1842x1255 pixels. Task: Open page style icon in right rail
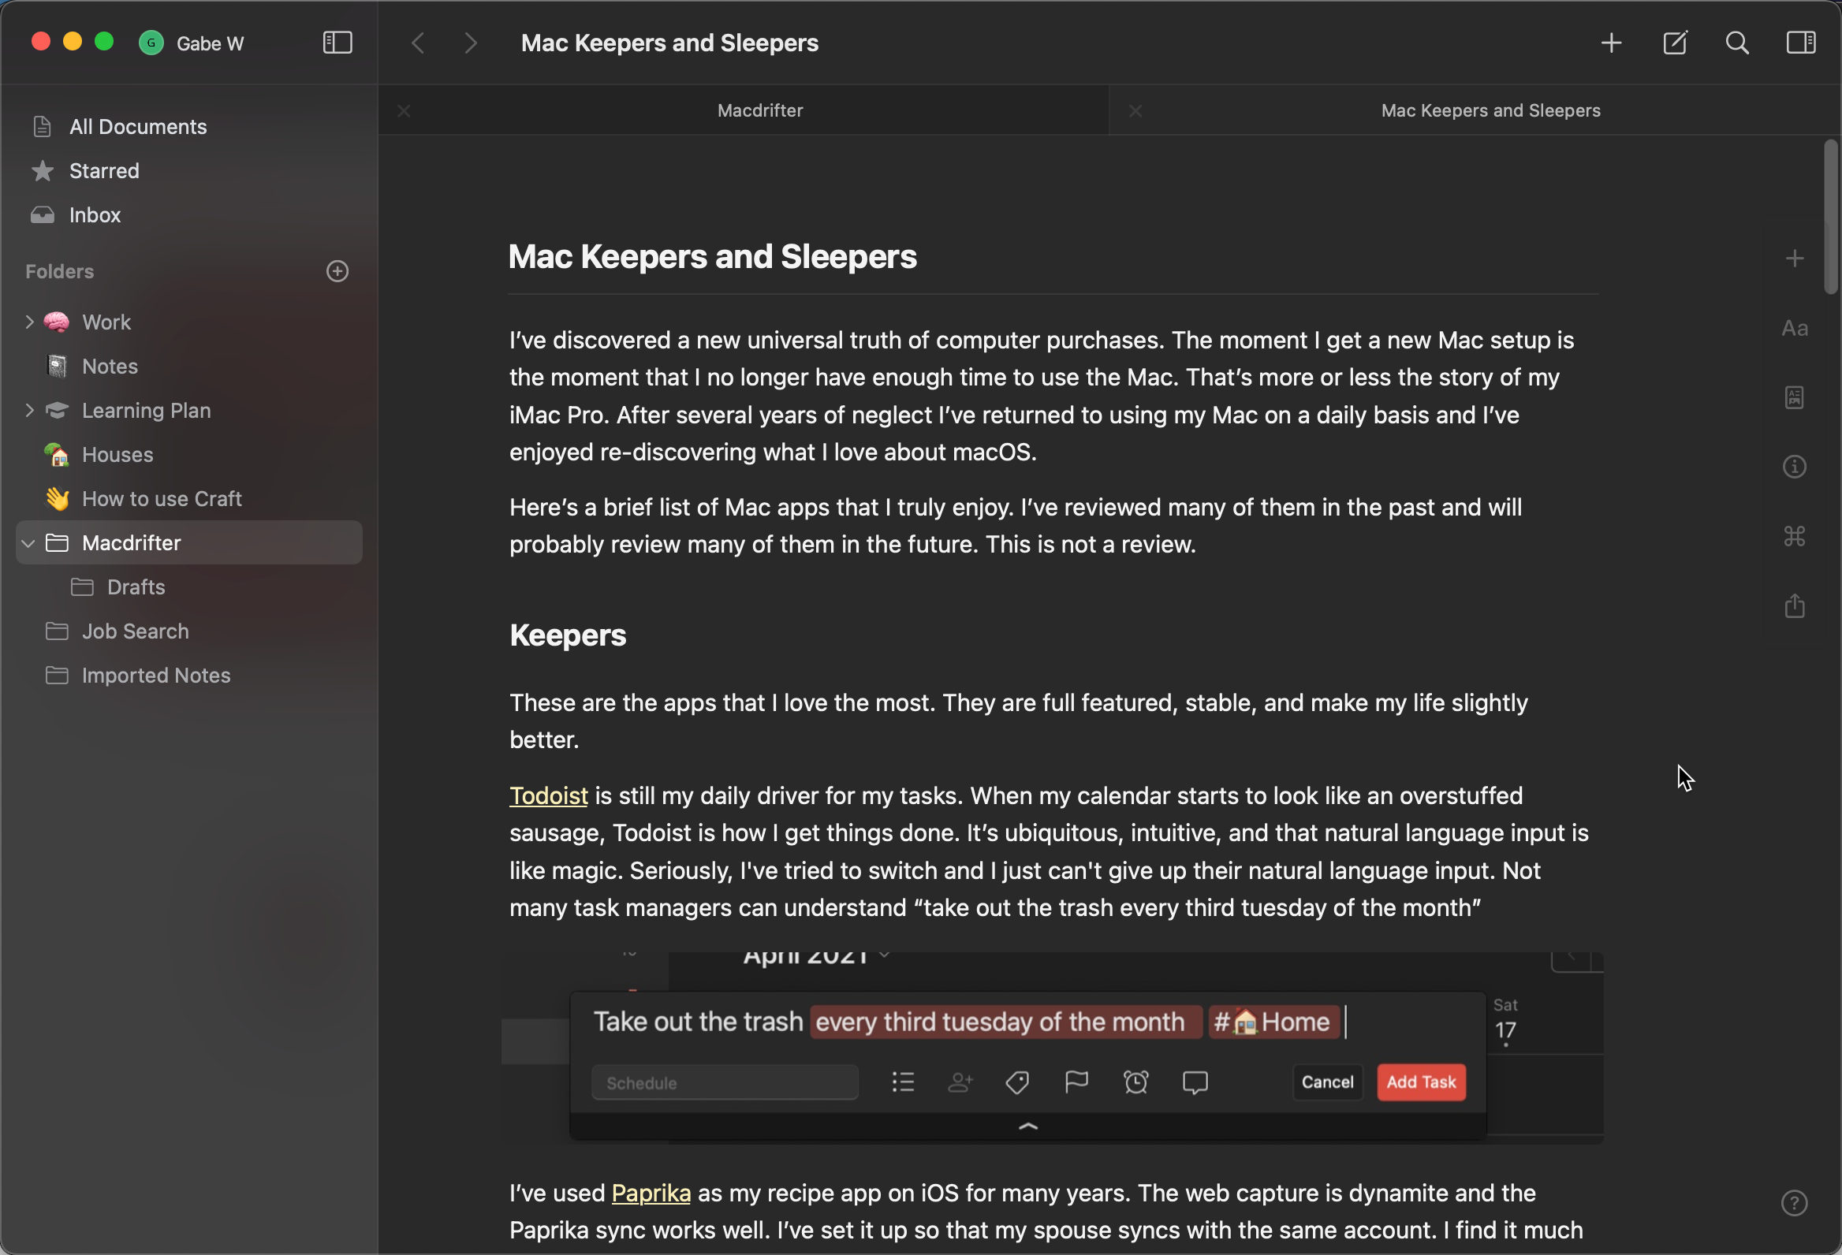pos(1795,397)
